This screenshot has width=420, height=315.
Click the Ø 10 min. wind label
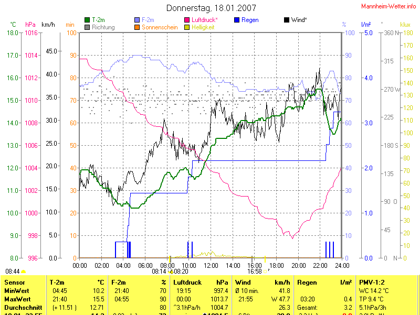[247, 291]
